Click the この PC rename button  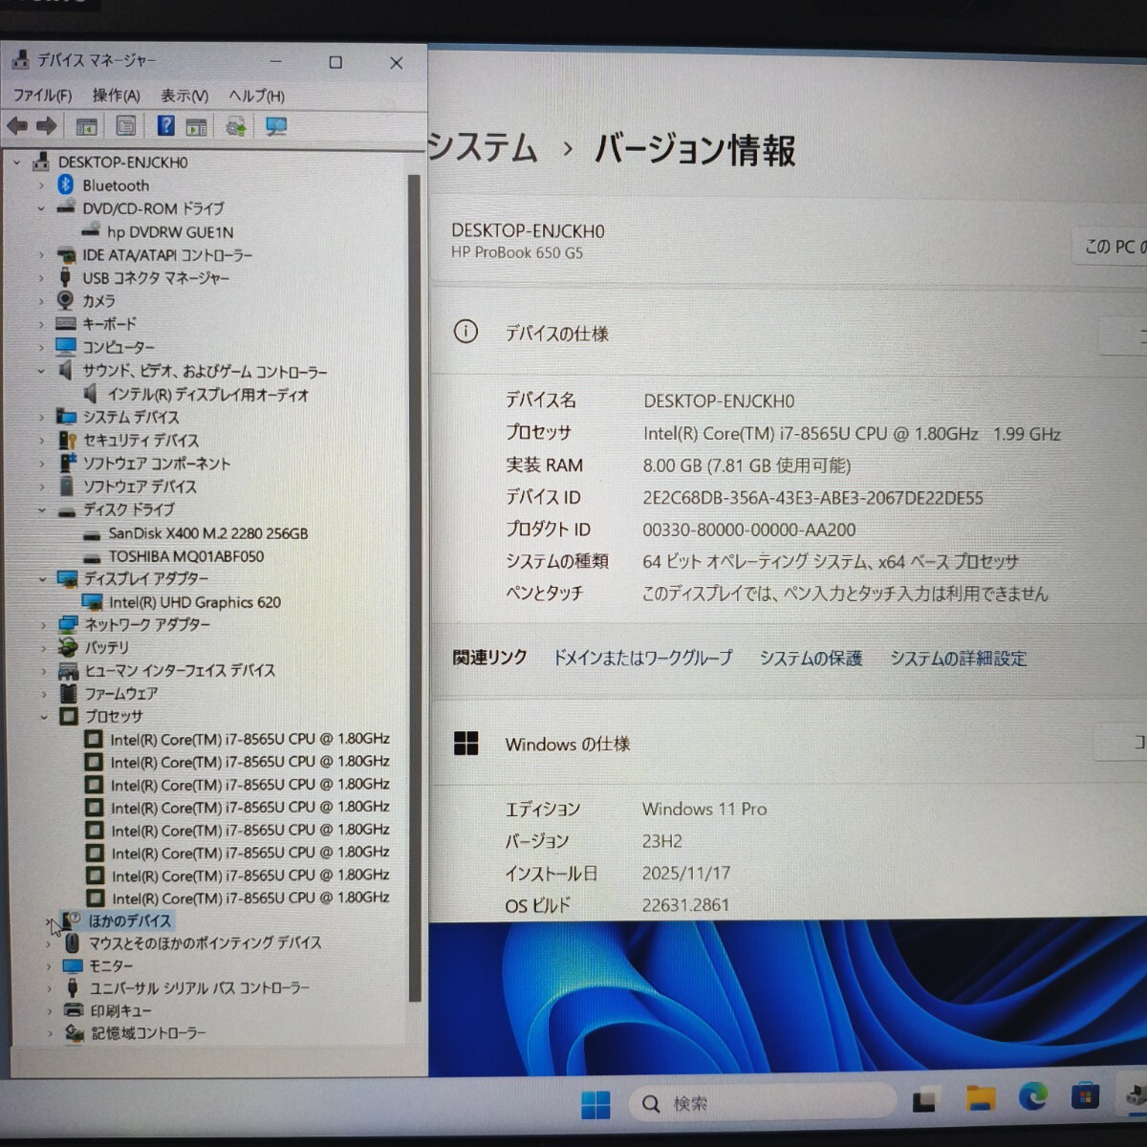[x=1111, y=247]
